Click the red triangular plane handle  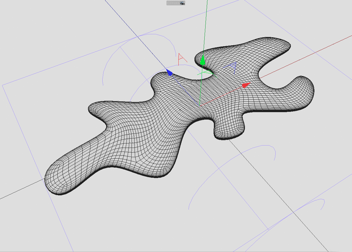coord(181,58)
